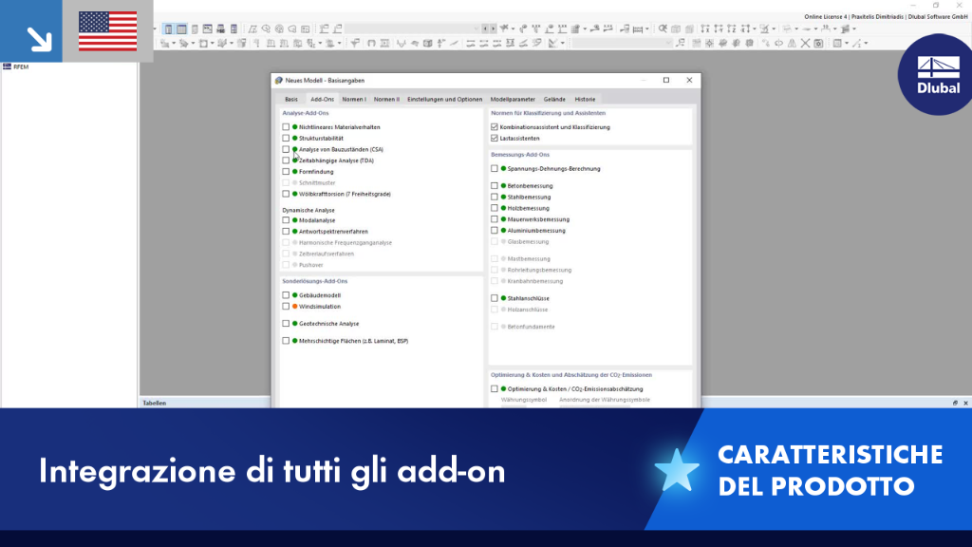
Task: Switch to the Basis tab
Action: (291, 99)
